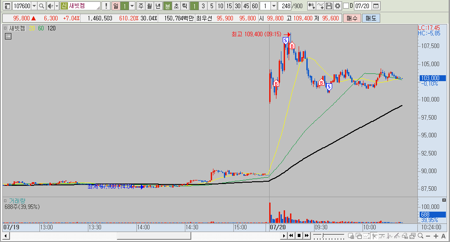The image size is (450, 242).
Task: Click the chart image copy icon
Action: click(x=413, y=236)
